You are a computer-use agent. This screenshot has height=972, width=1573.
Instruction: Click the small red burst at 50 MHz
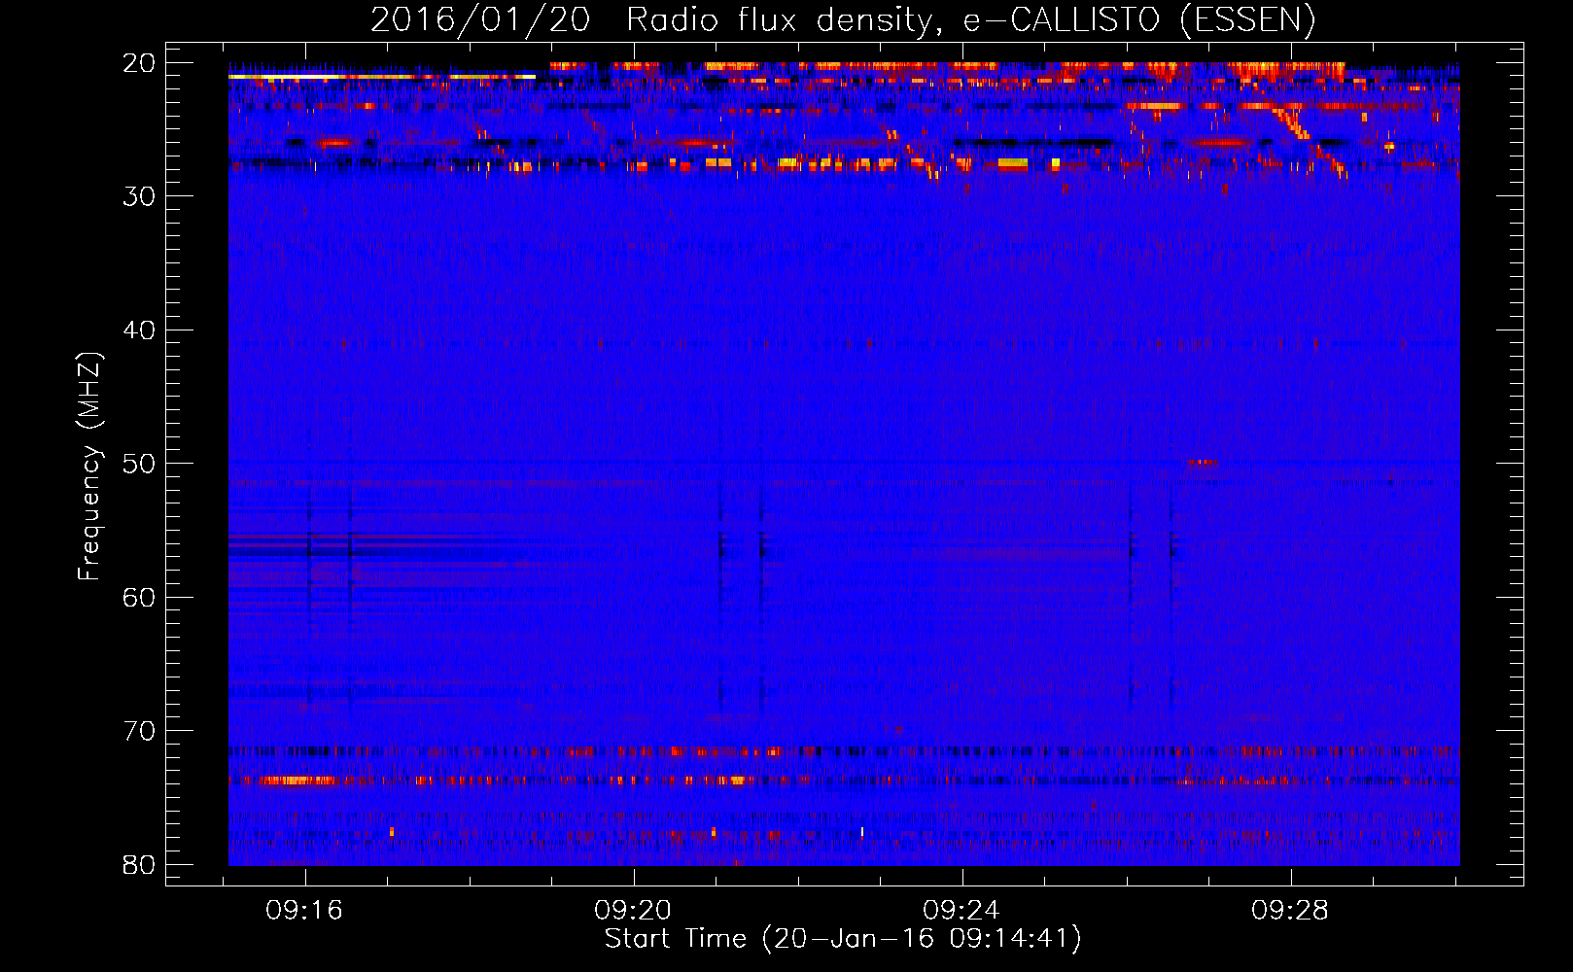click(x=1203, y=462)
